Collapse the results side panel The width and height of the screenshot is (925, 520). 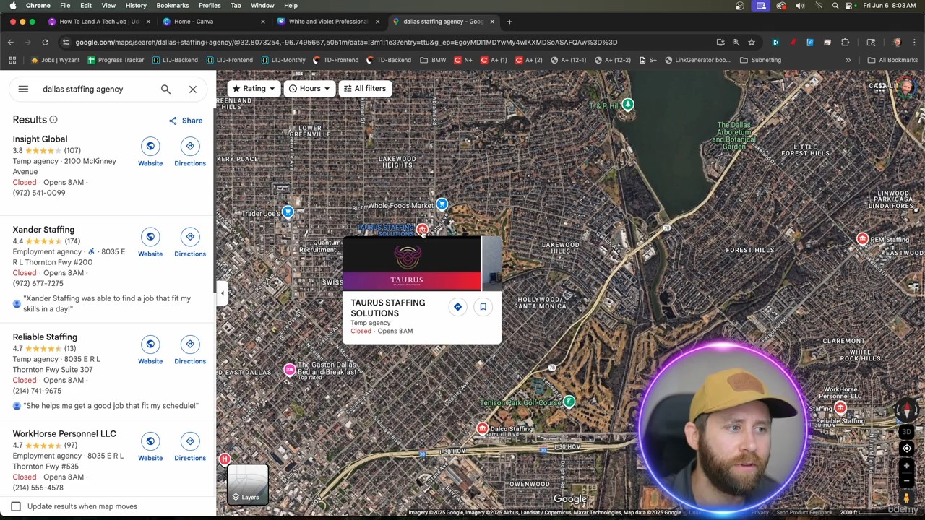pos(223,293)
